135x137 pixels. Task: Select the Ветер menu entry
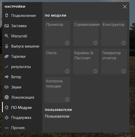(22, 77)
